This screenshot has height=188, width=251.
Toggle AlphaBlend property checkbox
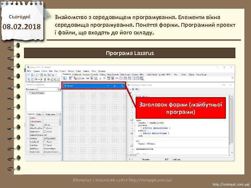[x=45, y=132]
